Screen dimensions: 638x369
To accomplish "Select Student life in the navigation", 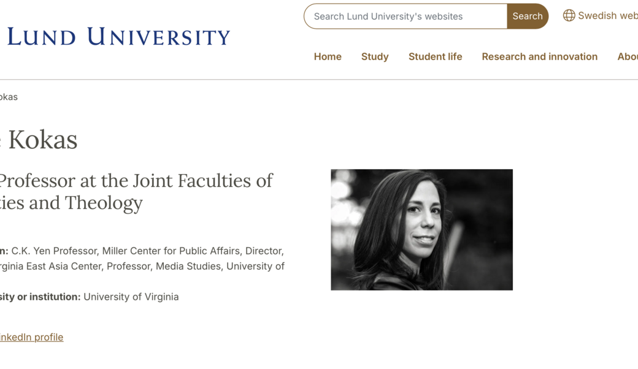I will tap(435, 56).
